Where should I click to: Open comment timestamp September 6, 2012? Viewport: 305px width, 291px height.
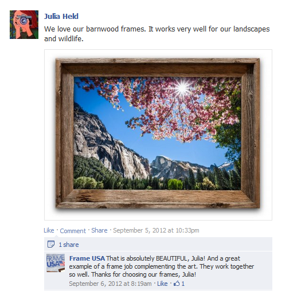[110, 284]
